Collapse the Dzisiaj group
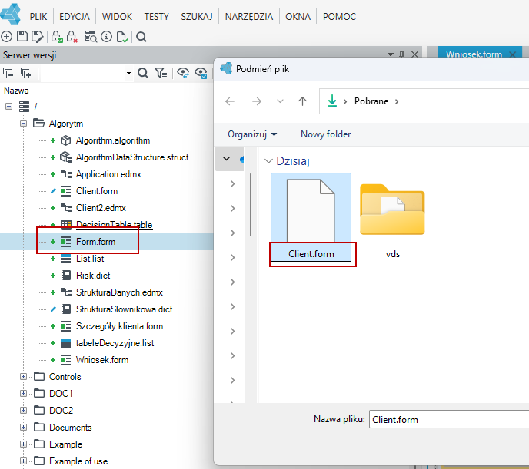The width and height of the screenshot is (529, 469). [x=268, y=161]
